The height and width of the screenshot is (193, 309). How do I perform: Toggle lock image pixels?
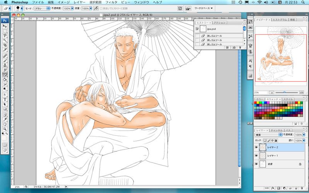(x=268, y=141)
